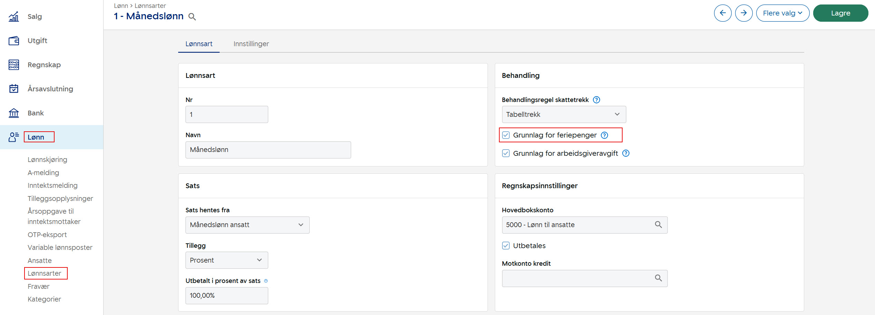Viewport: 875px width, 315px height.
Task: Click the Navn input field
Action: point(268,150)
